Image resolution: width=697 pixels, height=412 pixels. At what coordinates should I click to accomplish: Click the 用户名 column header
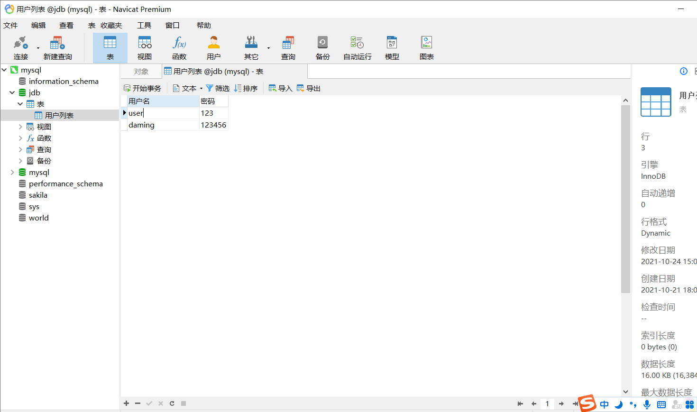coord(163,101)
